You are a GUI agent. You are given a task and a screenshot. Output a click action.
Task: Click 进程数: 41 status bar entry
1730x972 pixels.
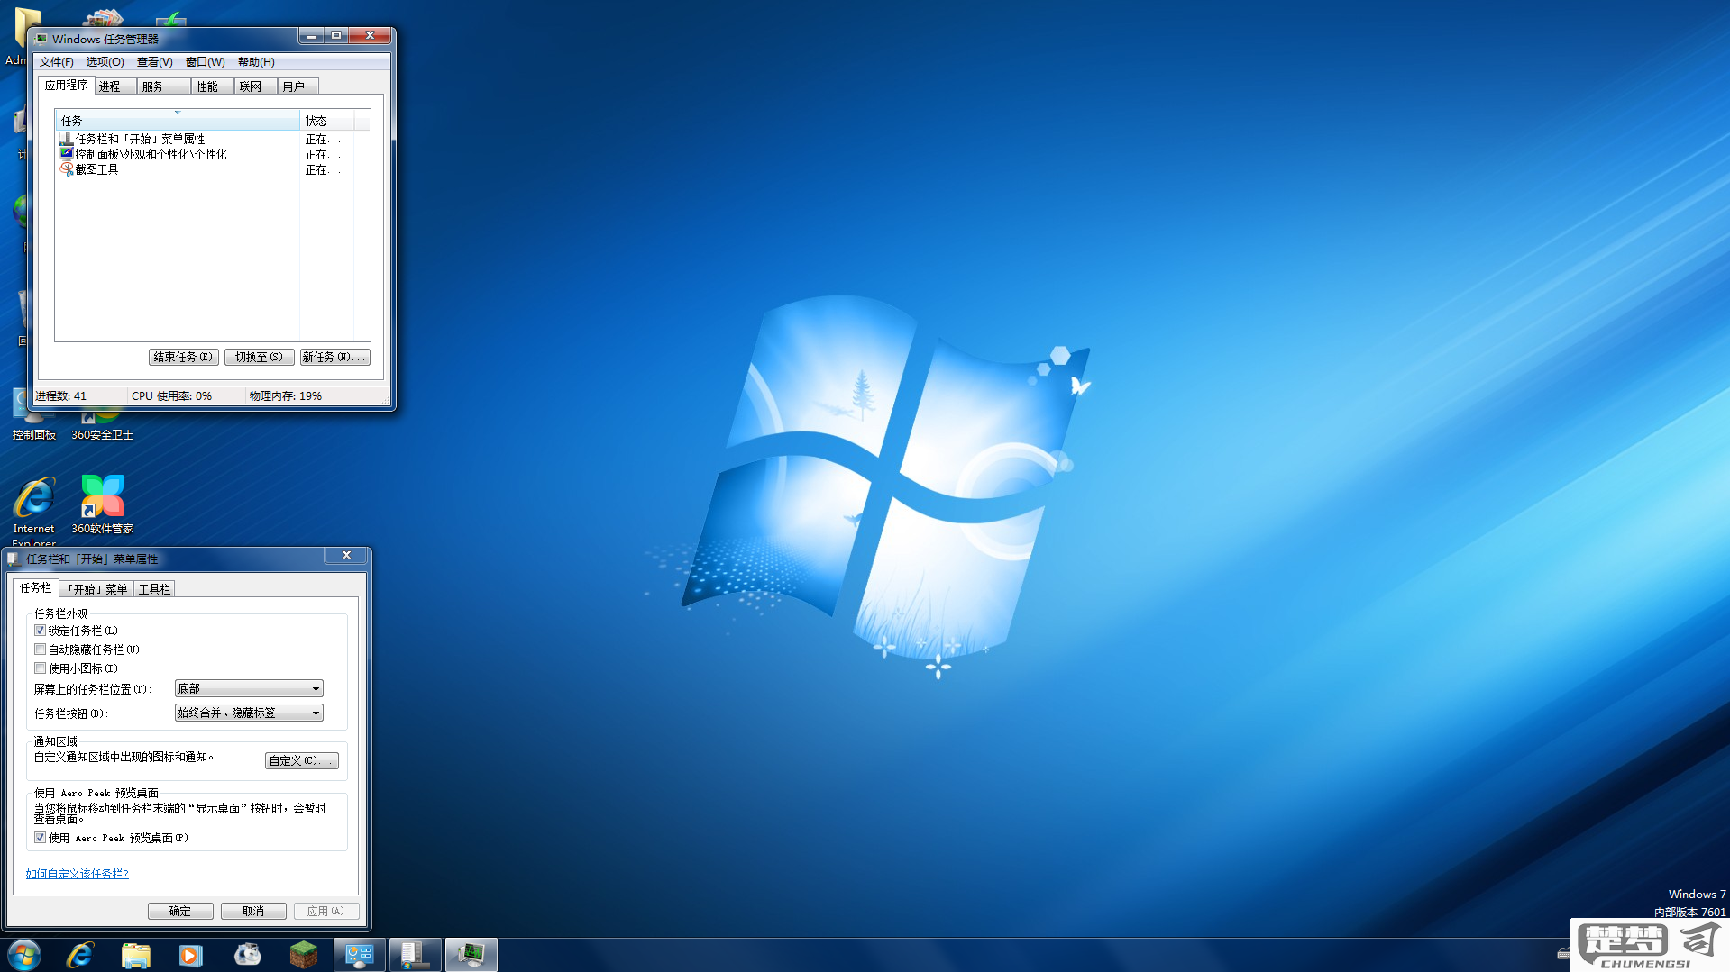[x=61, y=396]
